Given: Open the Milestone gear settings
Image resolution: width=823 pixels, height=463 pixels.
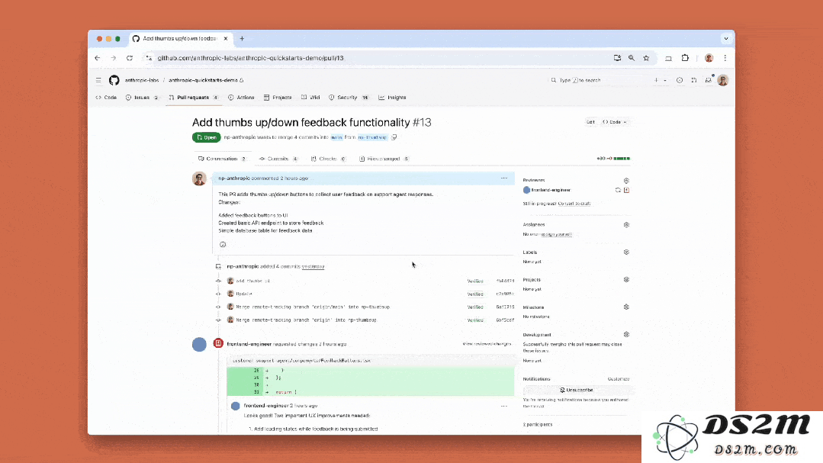Looking at the screenshot, I should pyautogui.click(x=626, y=307).
